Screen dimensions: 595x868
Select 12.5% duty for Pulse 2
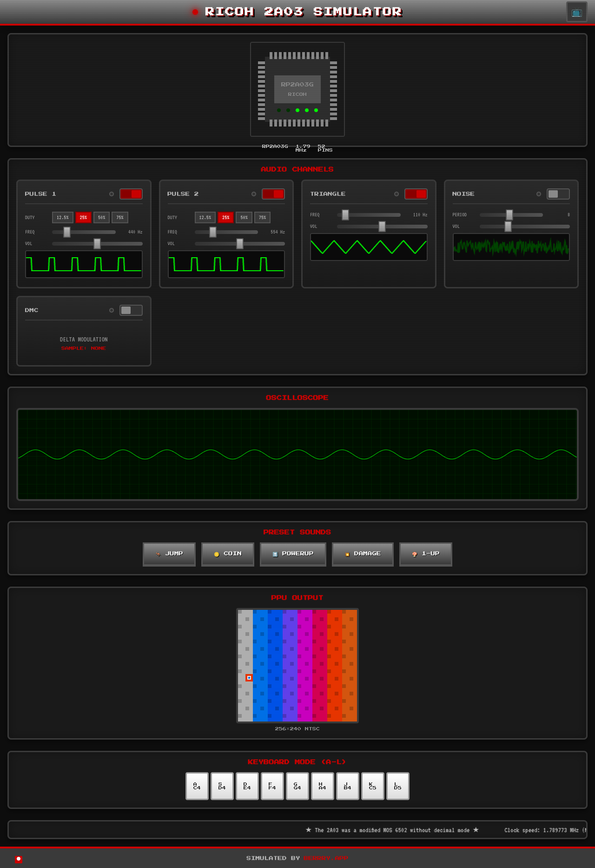205,217
